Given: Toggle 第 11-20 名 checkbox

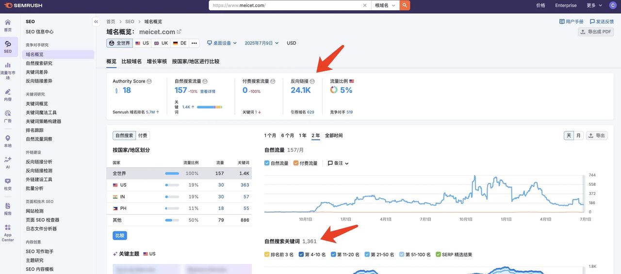Looking at the screenshot, I should tap(333, 254).
